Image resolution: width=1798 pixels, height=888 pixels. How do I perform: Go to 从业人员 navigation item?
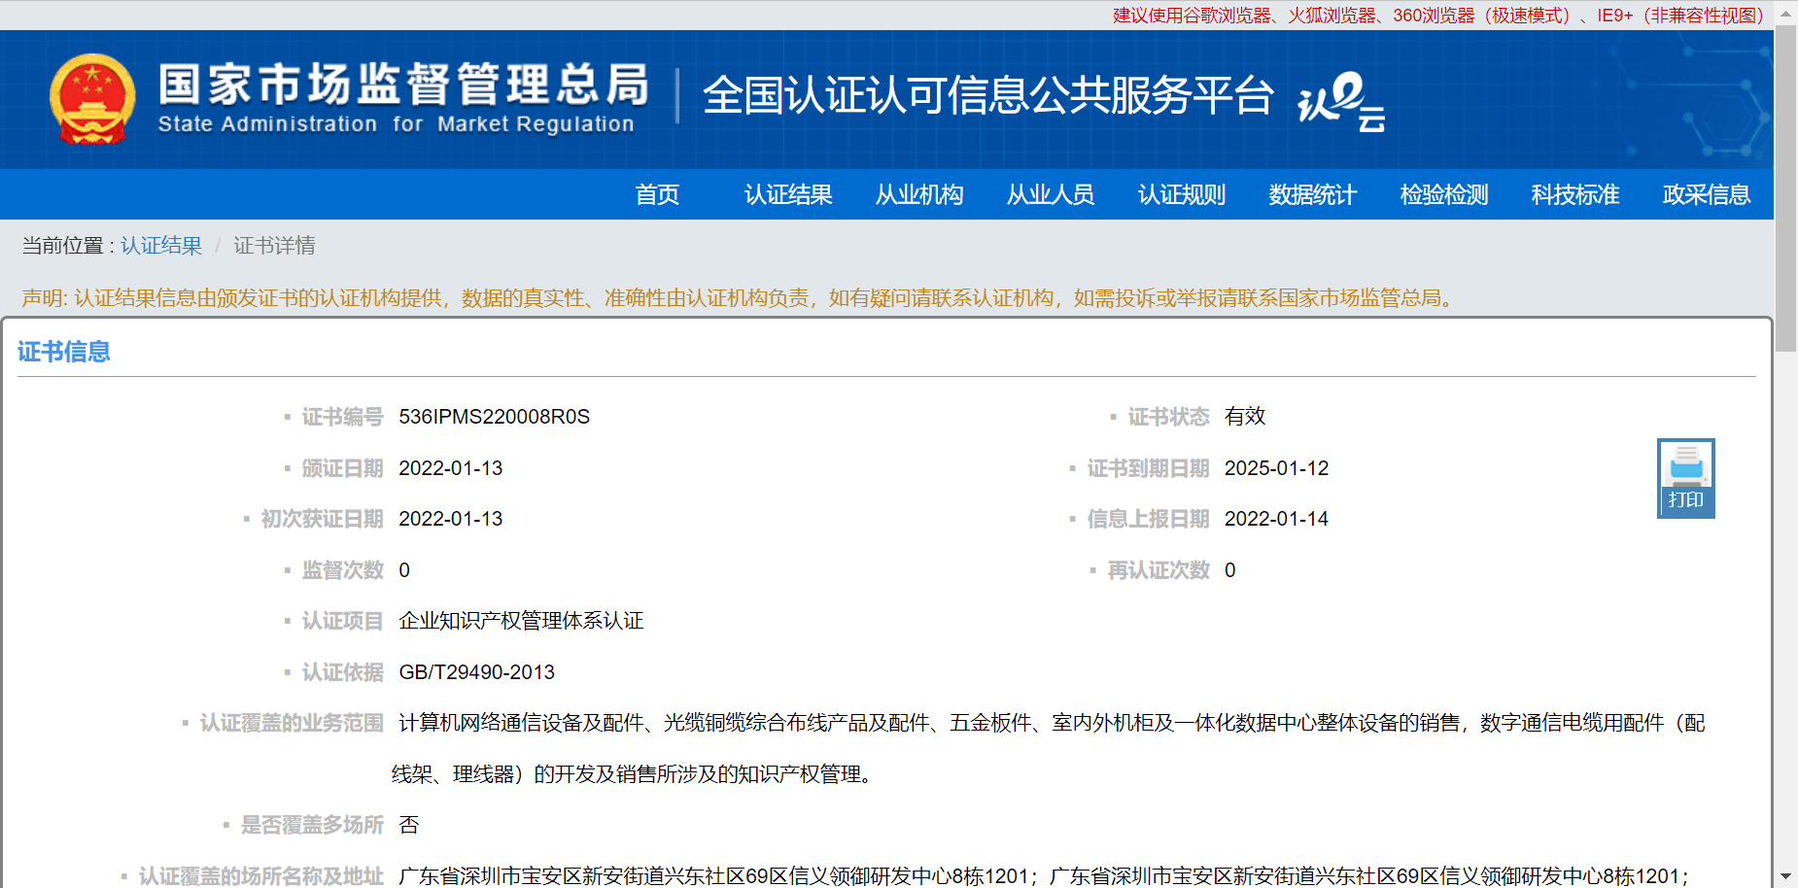click(x=1051, y=194)
